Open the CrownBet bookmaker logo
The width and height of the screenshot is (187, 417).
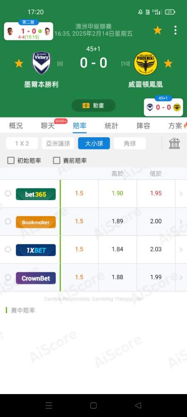[x=36, y=278]
